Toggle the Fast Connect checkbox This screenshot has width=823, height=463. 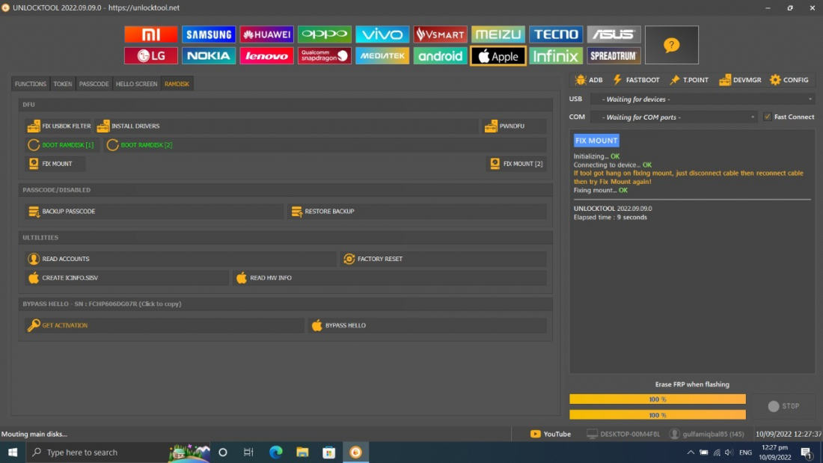tap(768, 117)
